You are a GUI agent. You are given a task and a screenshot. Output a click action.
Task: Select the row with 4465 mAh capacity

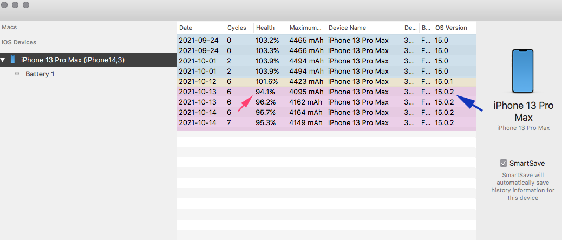[326, 41]
